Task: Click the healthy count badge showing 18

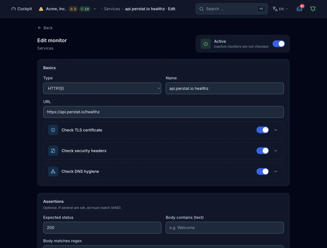Action: pyautogui.click(x=85, y=9)
